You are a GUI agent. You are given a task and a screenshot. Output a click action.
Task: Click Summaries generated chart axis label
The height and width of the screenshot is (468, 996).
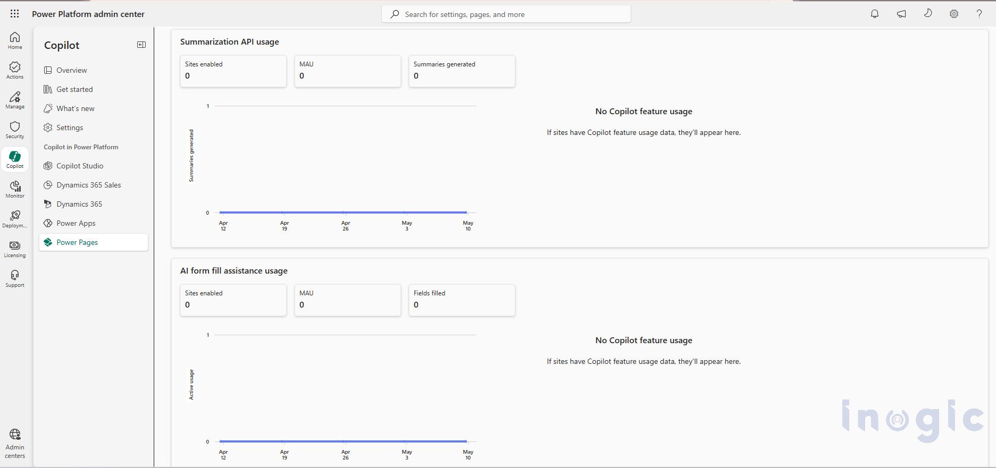[x=191, y=156]
